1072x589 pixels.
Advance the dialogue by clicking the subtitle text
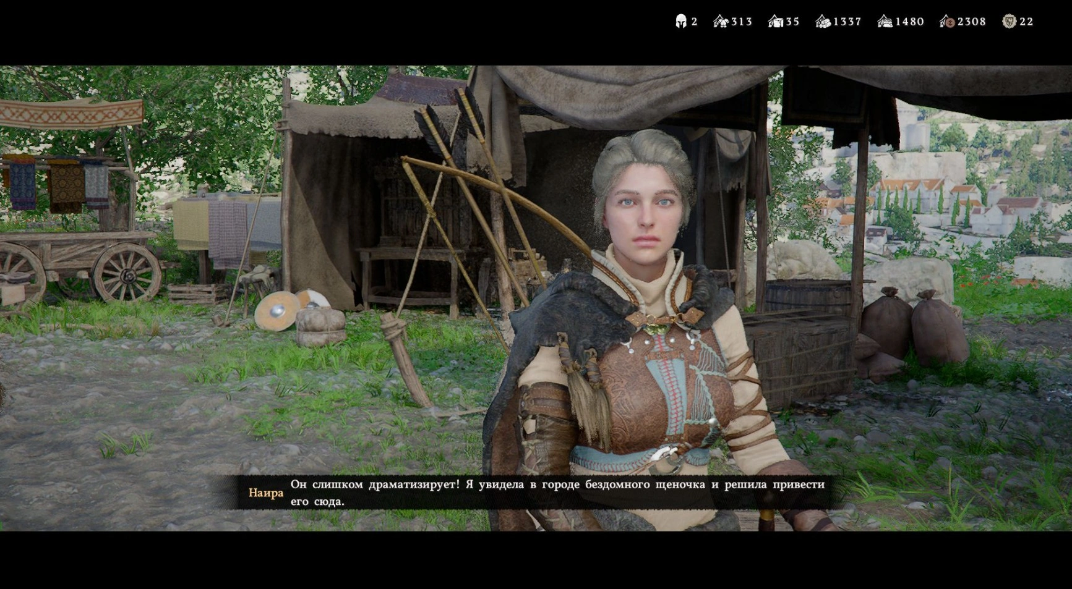click(557, 493)
